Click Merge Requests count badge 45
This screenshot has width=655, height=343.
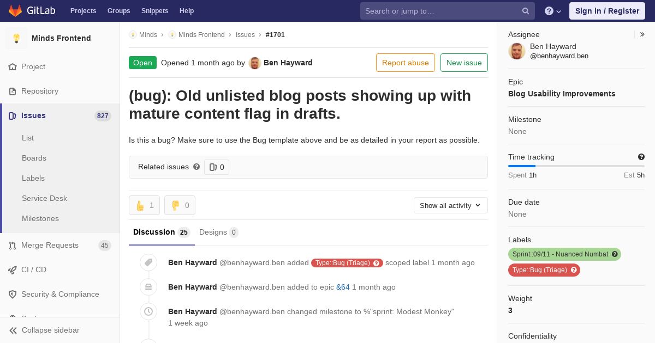[105, 245]
